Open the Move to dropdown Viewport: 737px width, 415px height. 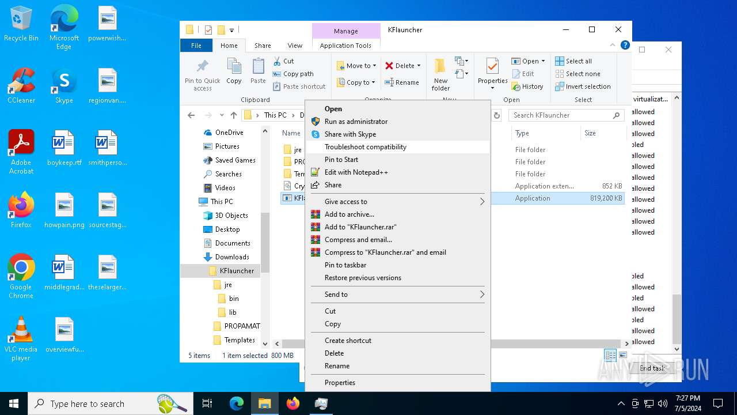coord(356,66)
